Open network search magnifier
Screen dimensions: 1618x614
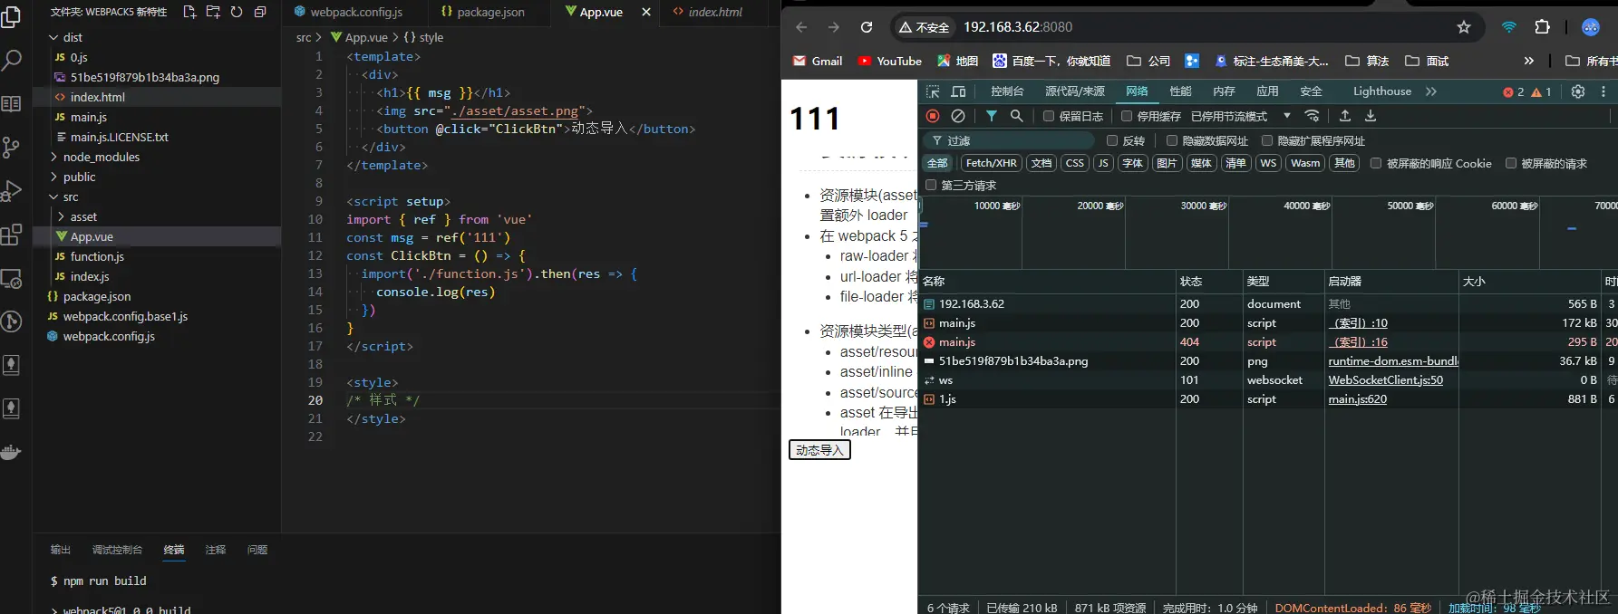pos(1017,116)
